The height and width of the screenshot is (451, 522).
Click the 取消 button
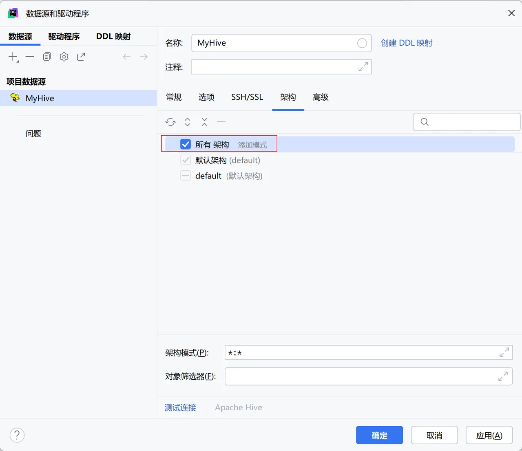point(434,435)
